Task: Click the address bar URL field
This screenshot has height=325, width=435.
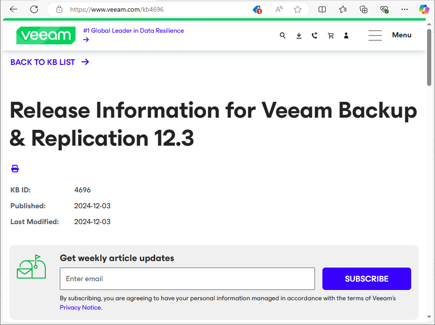Action: 117,9
